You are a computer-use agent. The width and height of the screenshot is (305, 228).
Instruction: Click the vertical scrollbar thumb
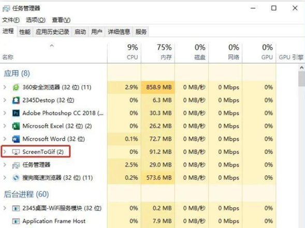coord(301,79)
